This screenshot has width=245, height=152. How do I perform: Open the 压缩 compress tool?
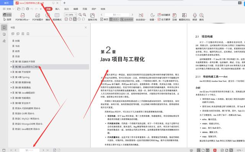(x=175, y=17)
